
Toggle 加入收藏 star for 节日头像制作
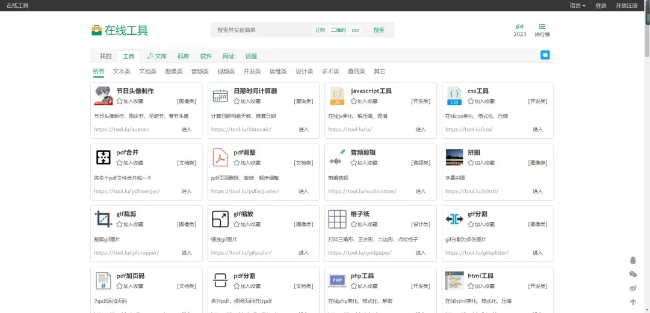point(120,102)
